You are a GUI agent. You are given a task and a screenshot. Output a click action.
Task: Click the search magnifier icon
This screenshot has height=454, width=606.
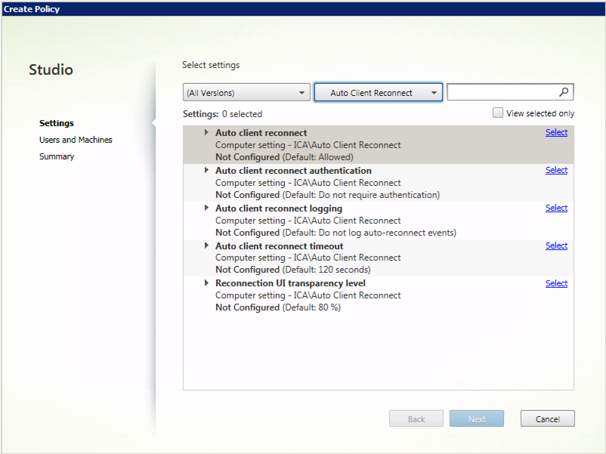click(563, 92)
